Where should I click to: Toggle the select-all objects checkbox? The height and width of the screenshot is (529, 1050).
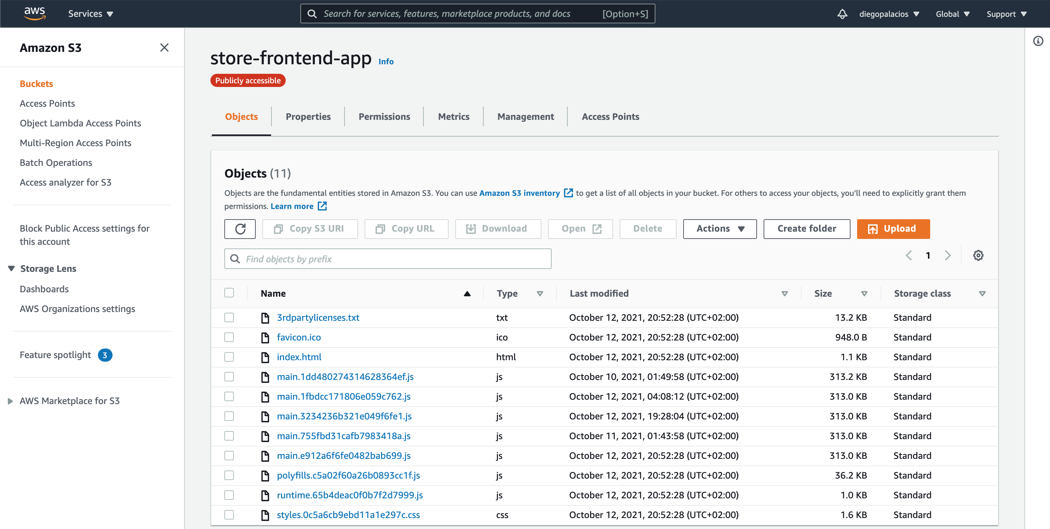pyautogui.click(x=229, y=293)
